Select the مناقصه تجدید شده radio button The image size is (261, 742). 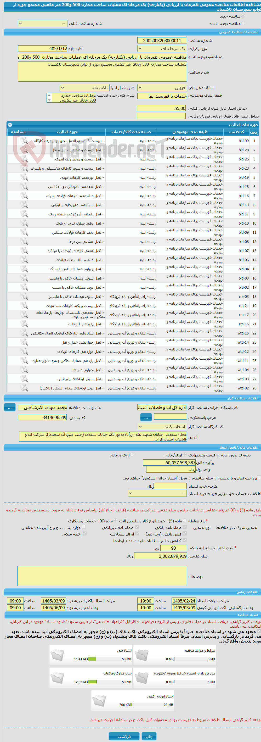[x=243, y=23]
